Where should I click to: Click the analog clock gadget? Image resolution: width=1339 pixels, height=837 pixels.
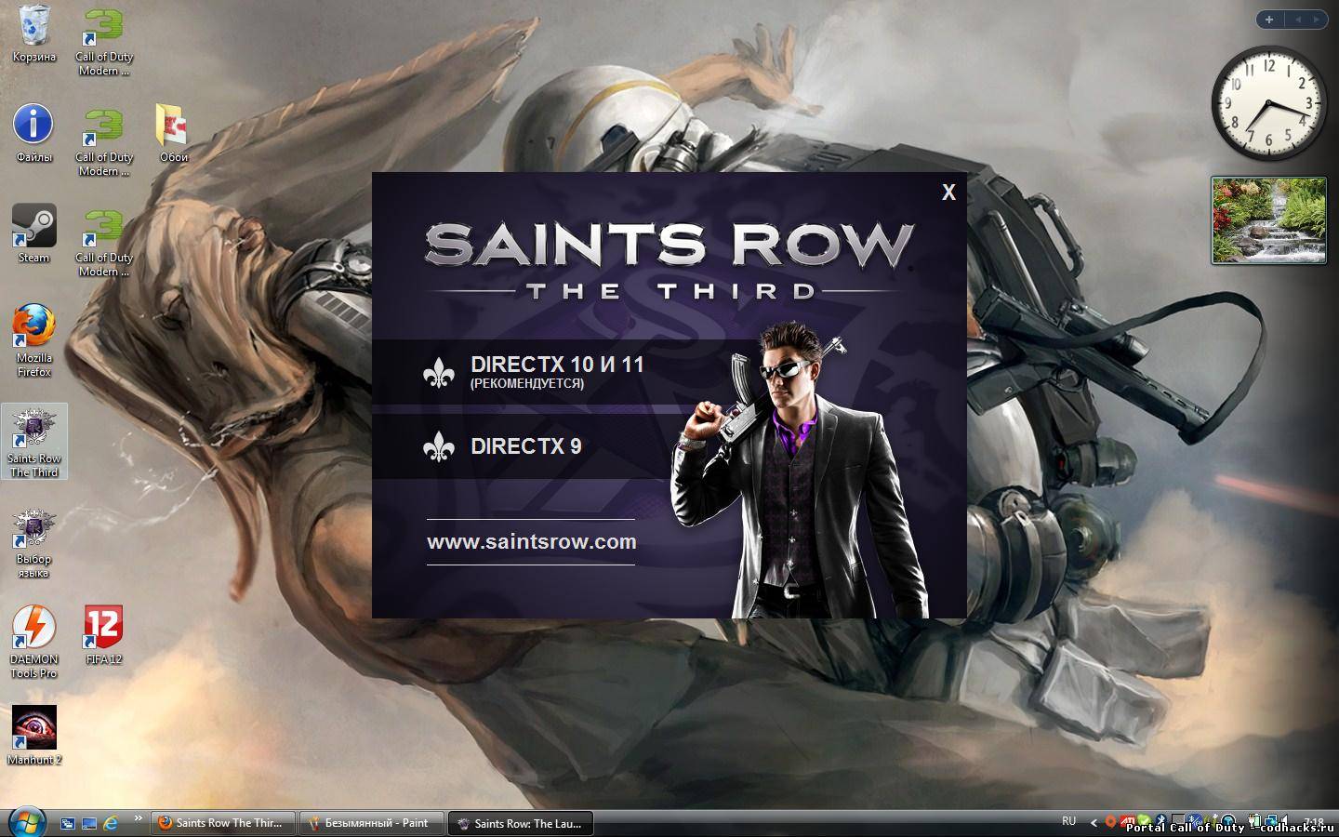(1269, 102)
